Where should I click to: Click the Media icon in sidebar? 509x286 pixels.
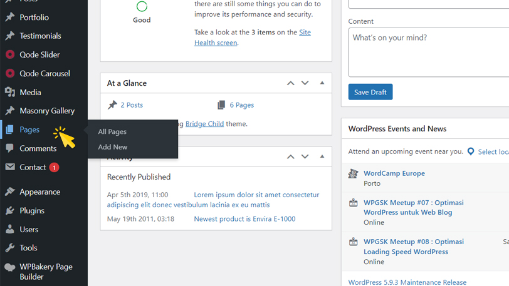click(x=9, y=92)
